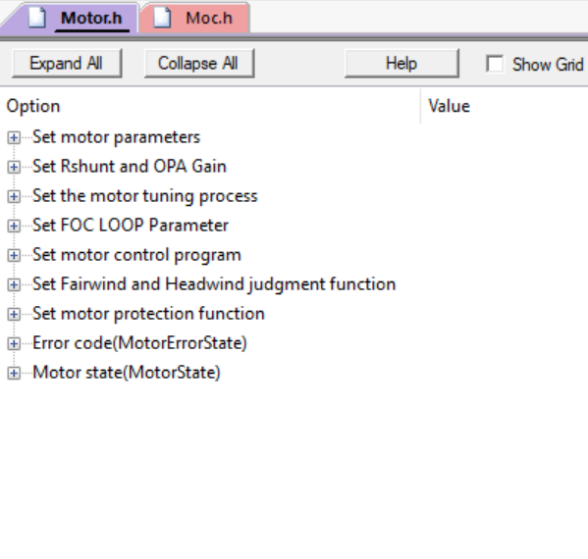Image resolution: width=588 pixels, height=559 pixels.
Task: Expand Set FOC LOOP Parameter node
Action: 14,226
